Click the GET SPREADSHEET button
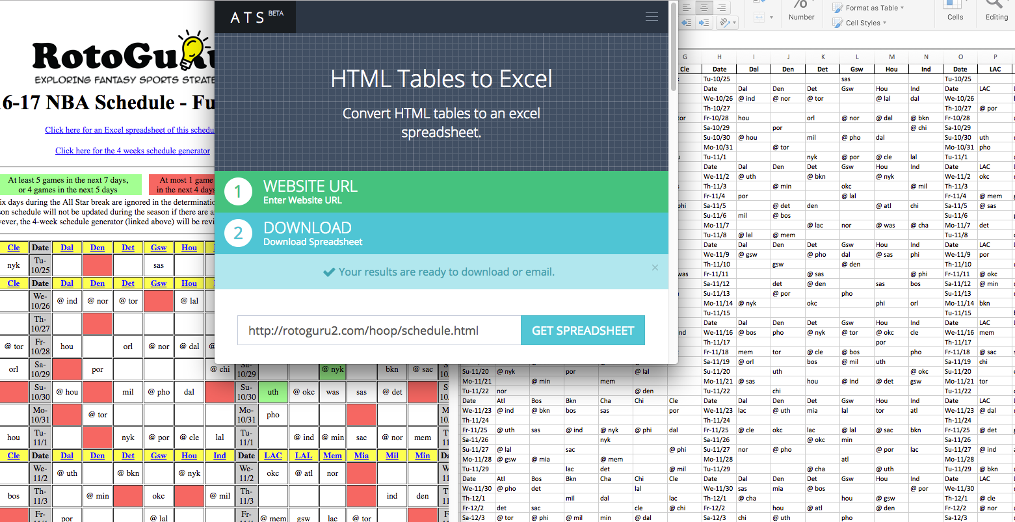This screenshot has width=1015, height=522. 583,330
